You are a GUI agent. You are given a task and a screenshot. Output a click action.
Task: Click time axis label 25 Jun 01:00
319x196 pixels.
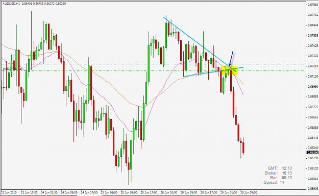click(109, 192)
